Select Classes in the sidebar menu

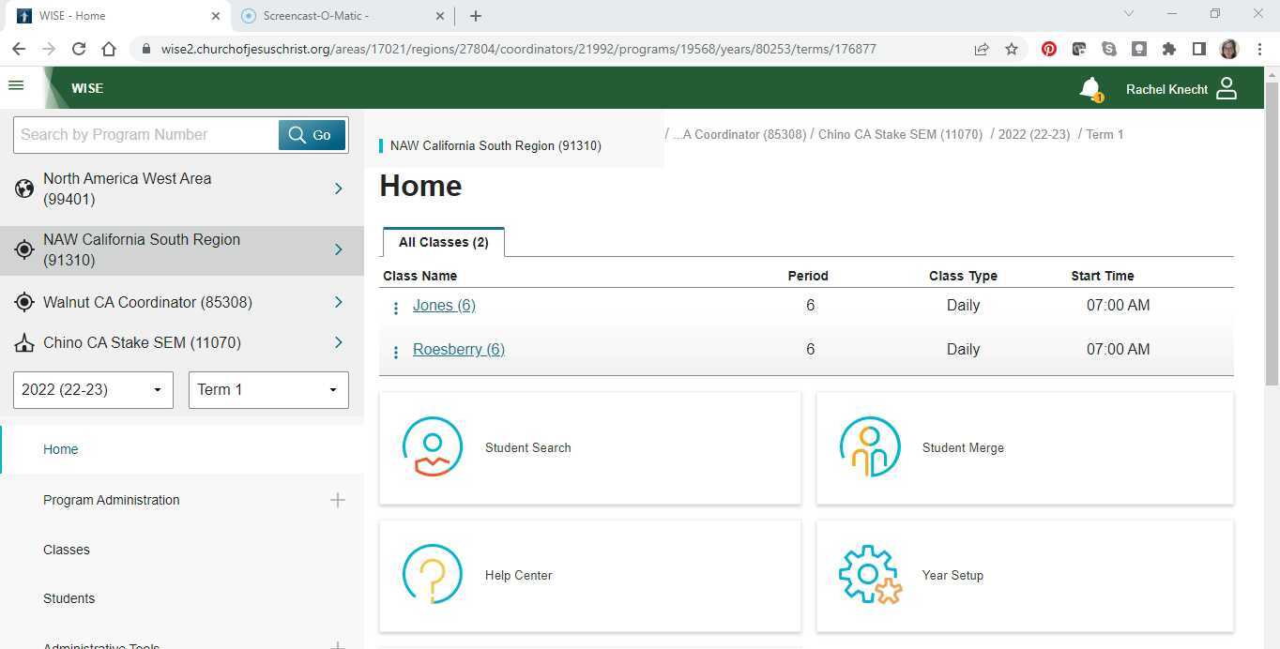click(67, 550)
